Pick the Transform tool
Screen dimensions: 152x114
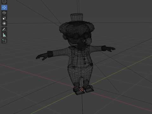pyautogui.click(x=4, y=23)
